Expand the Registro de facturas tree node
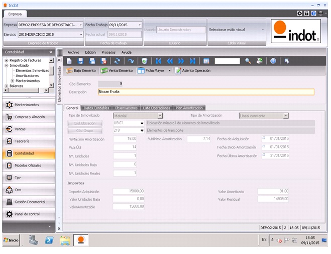The width and height of the screenshot is (331, 254). click(x=6, y=60)
